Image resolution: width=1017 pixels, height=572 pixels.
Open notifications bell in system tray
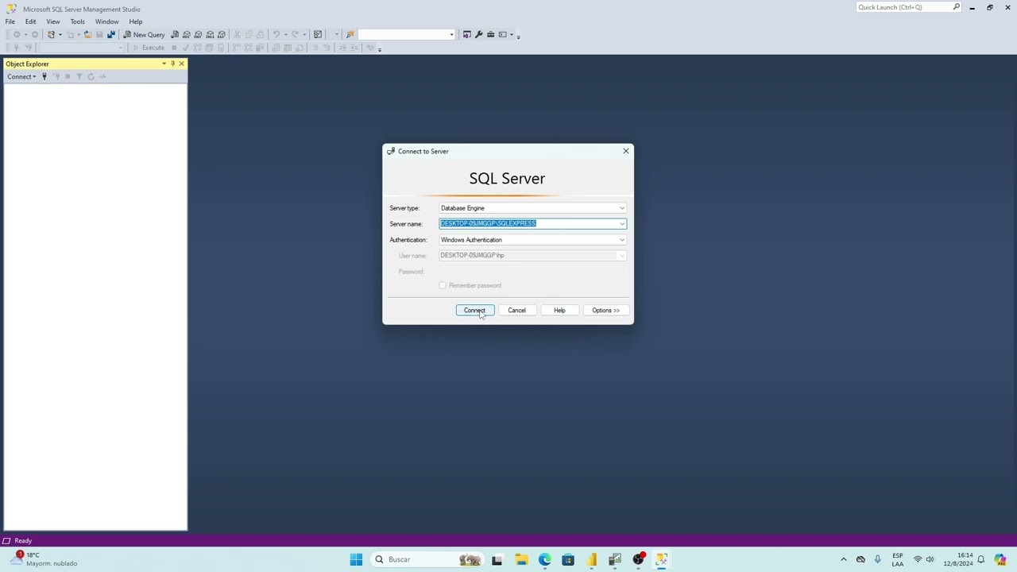point(981,559)
